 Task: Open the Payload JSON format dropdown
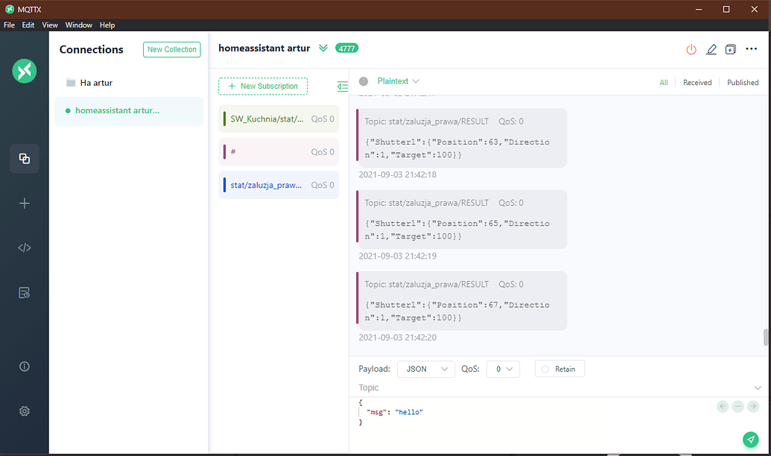click(426, 369)
